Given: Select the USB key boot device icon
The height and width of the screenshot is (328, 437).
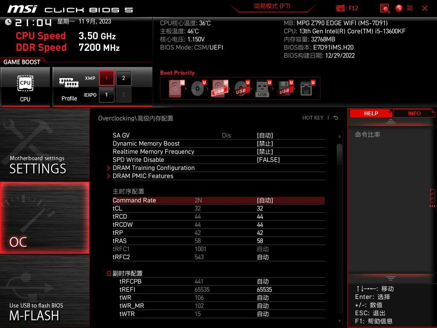Looking at the screenshot, I should tap(263, 88).
